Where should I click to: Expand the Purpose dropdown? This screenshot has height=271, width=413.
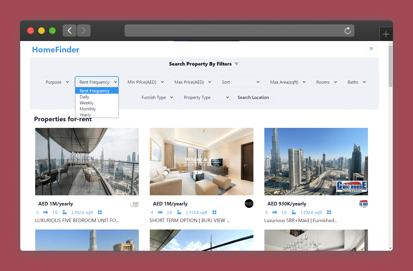56,82
